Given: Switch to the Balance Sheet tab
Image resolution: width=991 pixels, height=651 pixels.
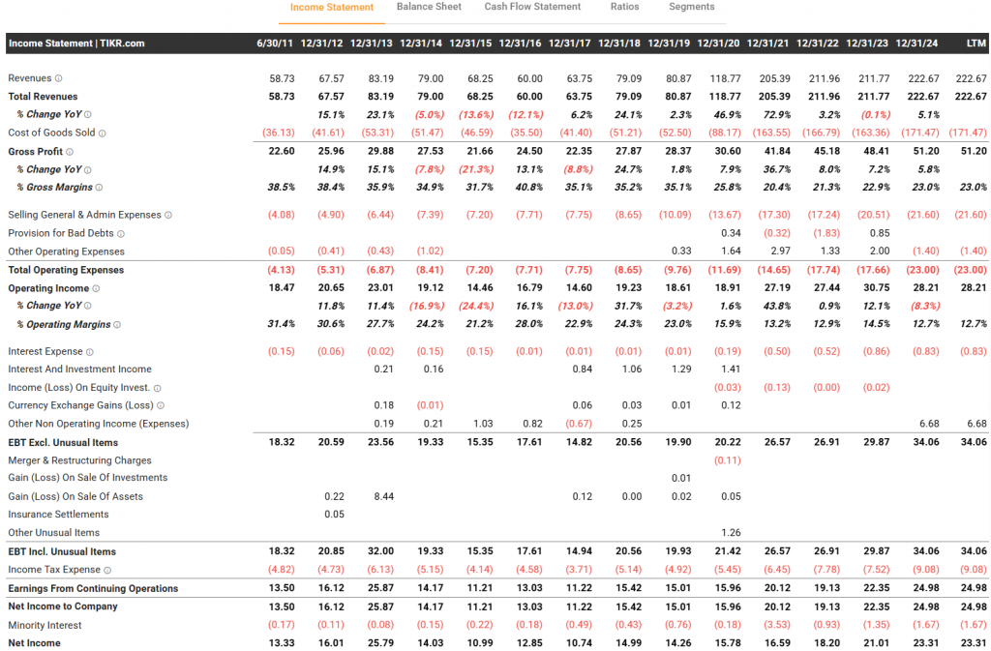Looking at the screenshot, I should point(429,7).
